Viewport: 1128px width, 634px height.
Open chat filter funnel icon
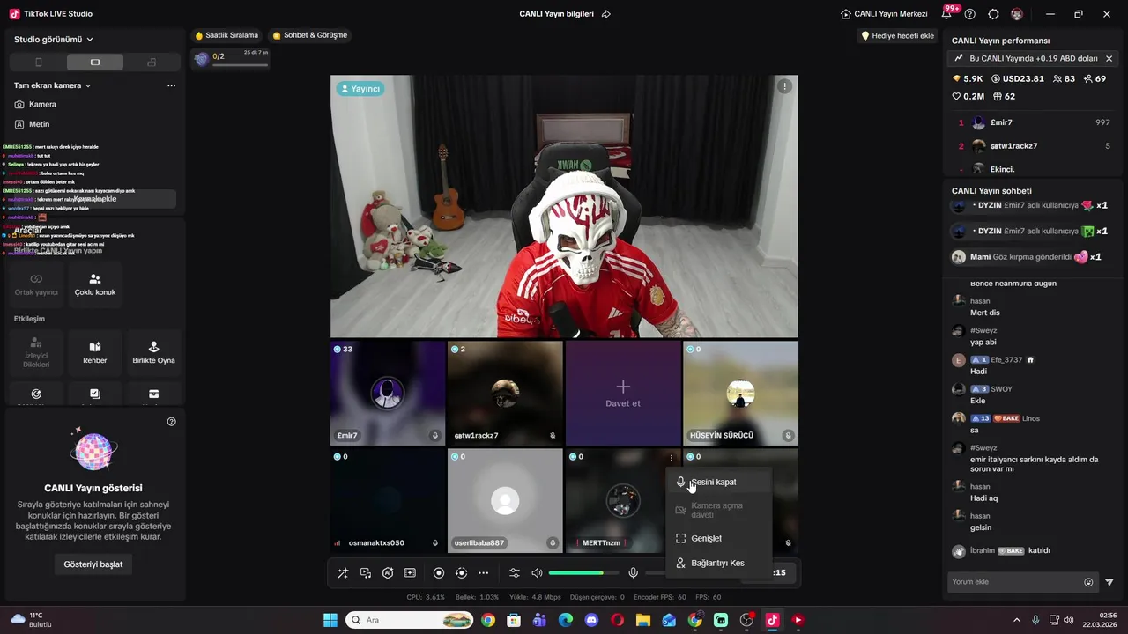click(1109, 582)
